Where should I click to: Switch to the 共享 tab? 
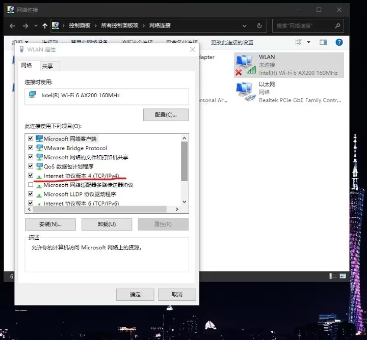point(50,66)
